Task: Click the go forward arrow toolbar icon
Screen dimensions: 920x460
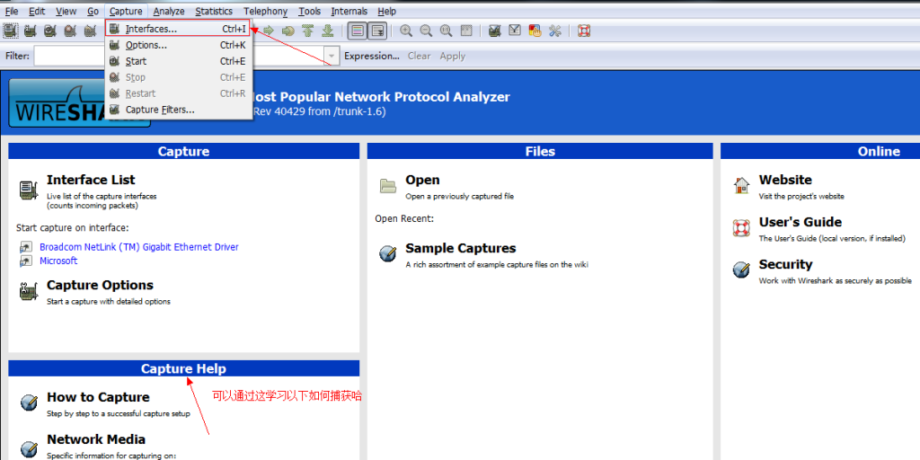Action: coord(269,31)
